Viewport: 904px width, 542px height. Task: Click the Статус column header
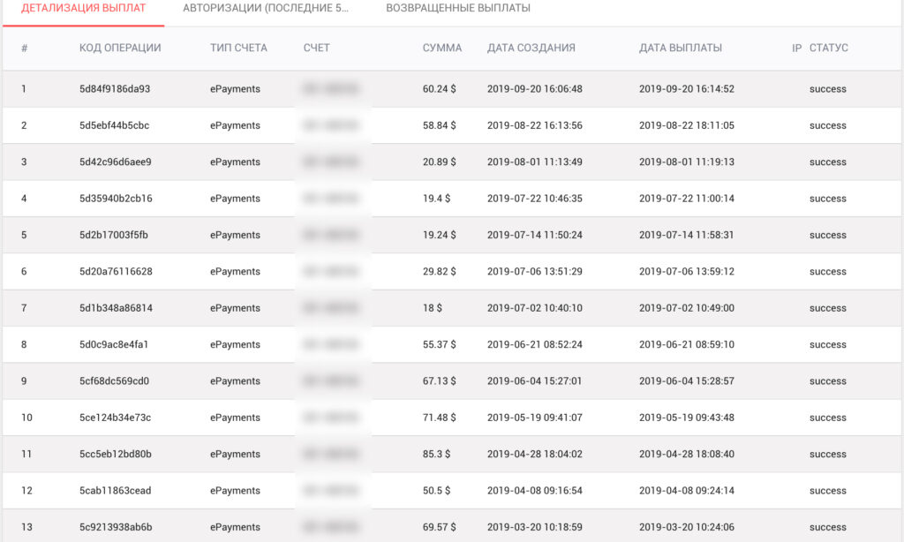point(828,48)
